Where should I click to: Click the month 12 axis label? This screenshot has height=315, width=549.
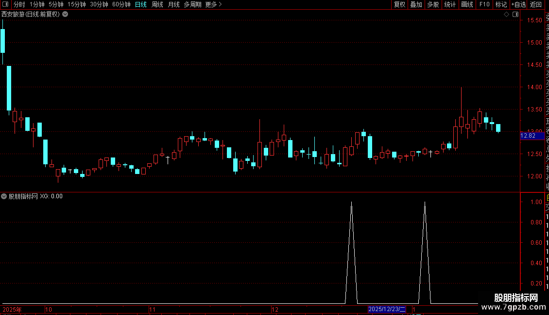(x=275, y=309)
